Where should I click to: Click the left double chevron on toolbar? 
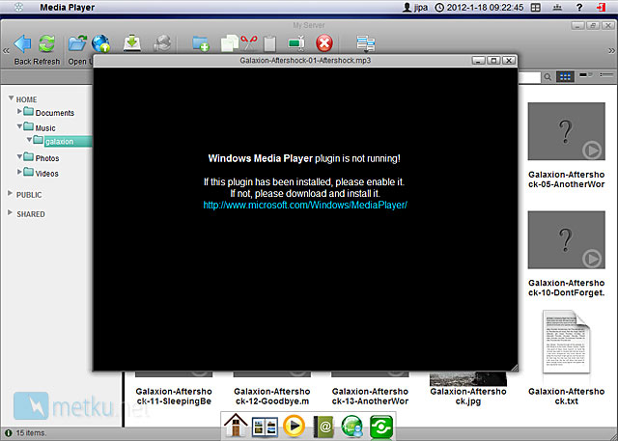6,51
